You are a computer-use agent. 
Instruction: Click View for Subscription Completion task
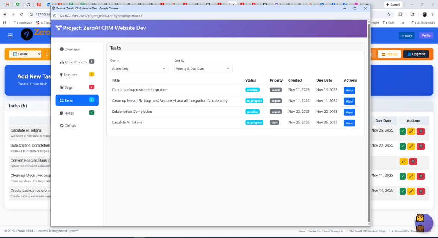point(349,112)
